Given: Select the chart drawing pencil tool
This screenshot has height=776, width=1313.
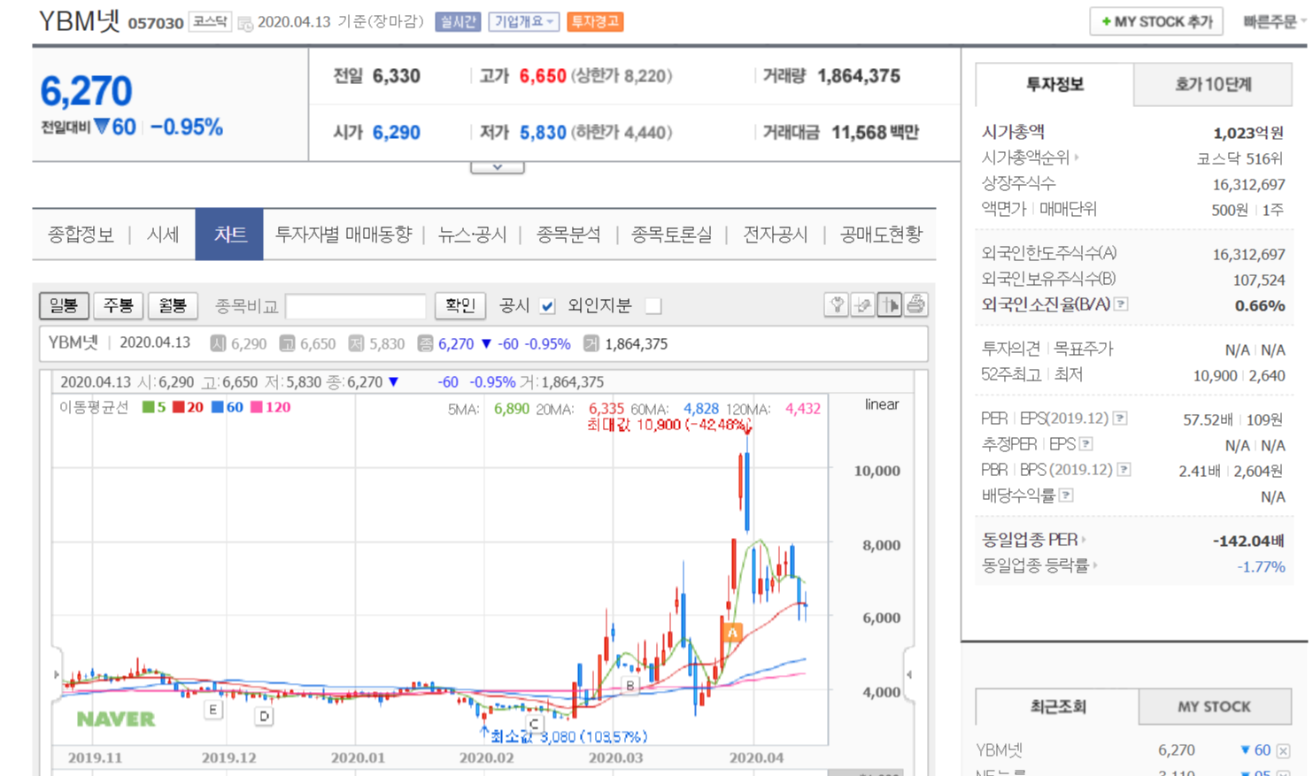Looking at the screenshot, I should (862, 305).
